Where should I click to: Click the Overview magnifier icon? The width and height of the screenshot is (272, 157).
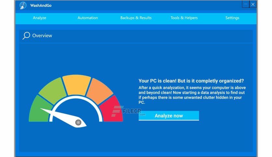[26, 36]
